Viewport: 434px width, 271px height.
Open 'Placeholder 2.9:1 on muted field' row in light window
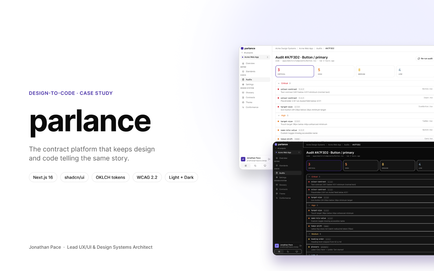point(355,99)
